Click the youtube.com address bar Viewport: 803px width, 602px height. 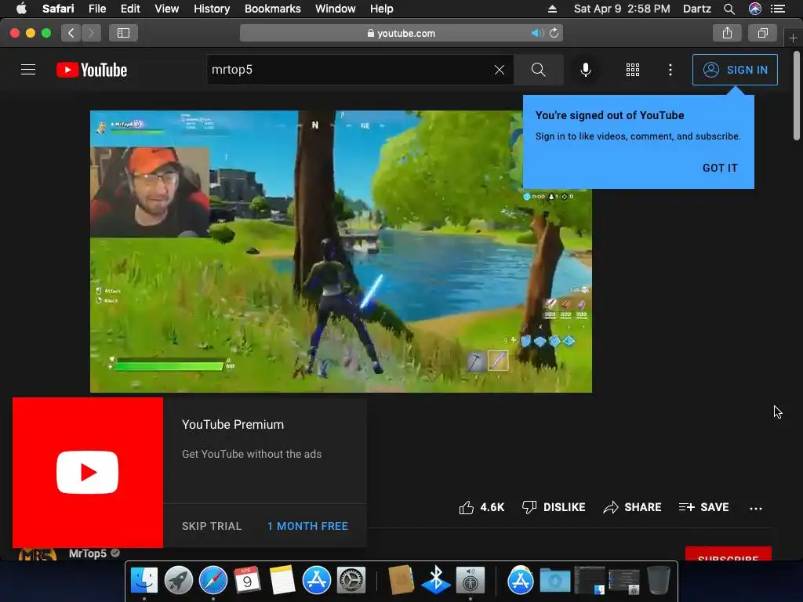(x=401, y=33)
